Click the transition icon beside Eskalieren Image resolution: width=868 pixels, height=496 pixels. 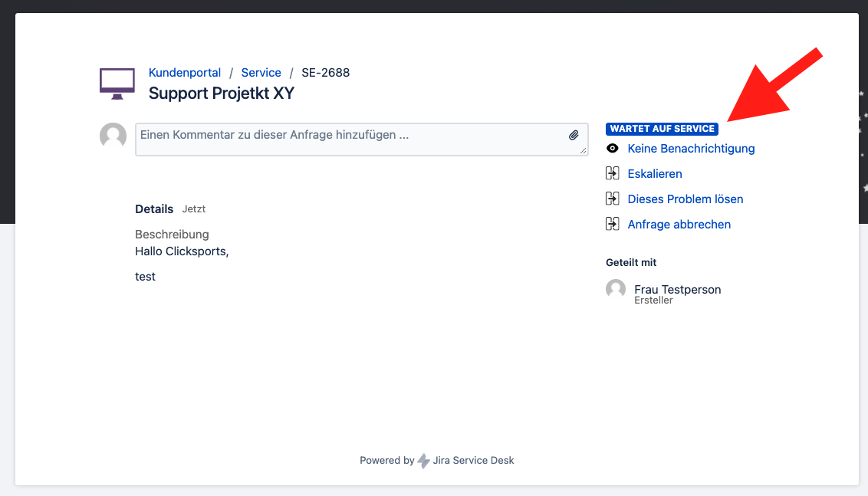(612, 173)
